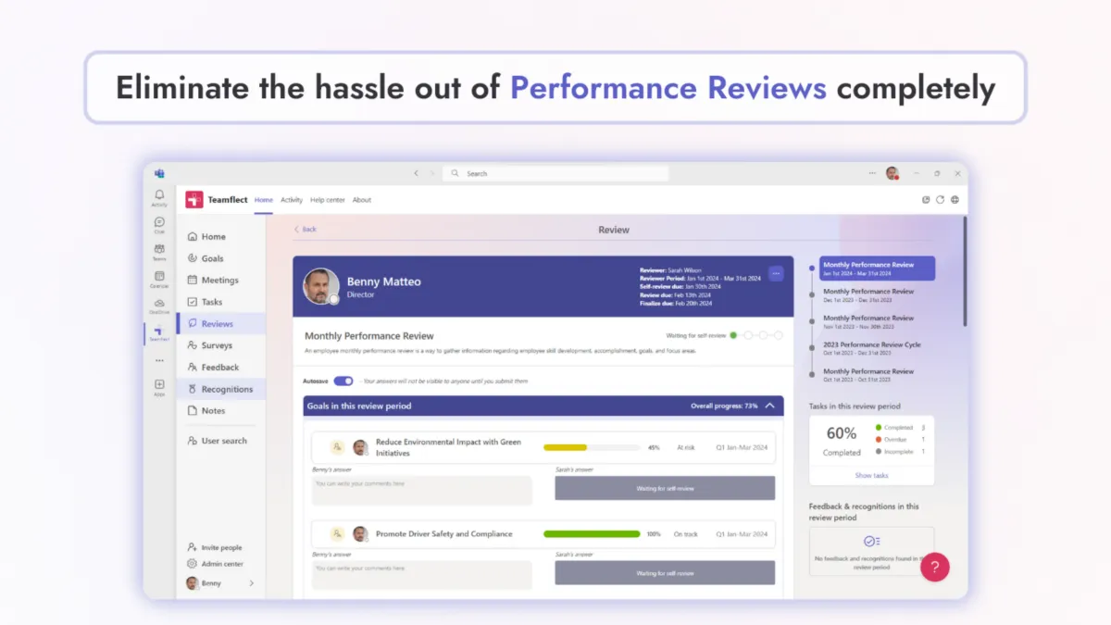The height and width of the screenshot is (625, 1111).
Task: Go Back from the Review page
Action: 305,229
